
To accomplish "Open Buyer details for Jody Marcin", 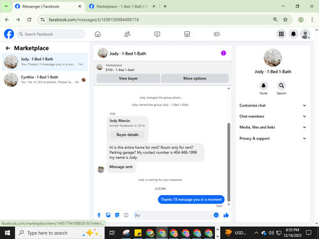I will (128, 134).
